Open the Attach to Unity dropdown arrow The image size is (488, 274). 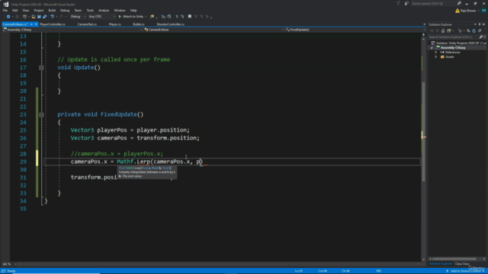[x=146, y=17]
